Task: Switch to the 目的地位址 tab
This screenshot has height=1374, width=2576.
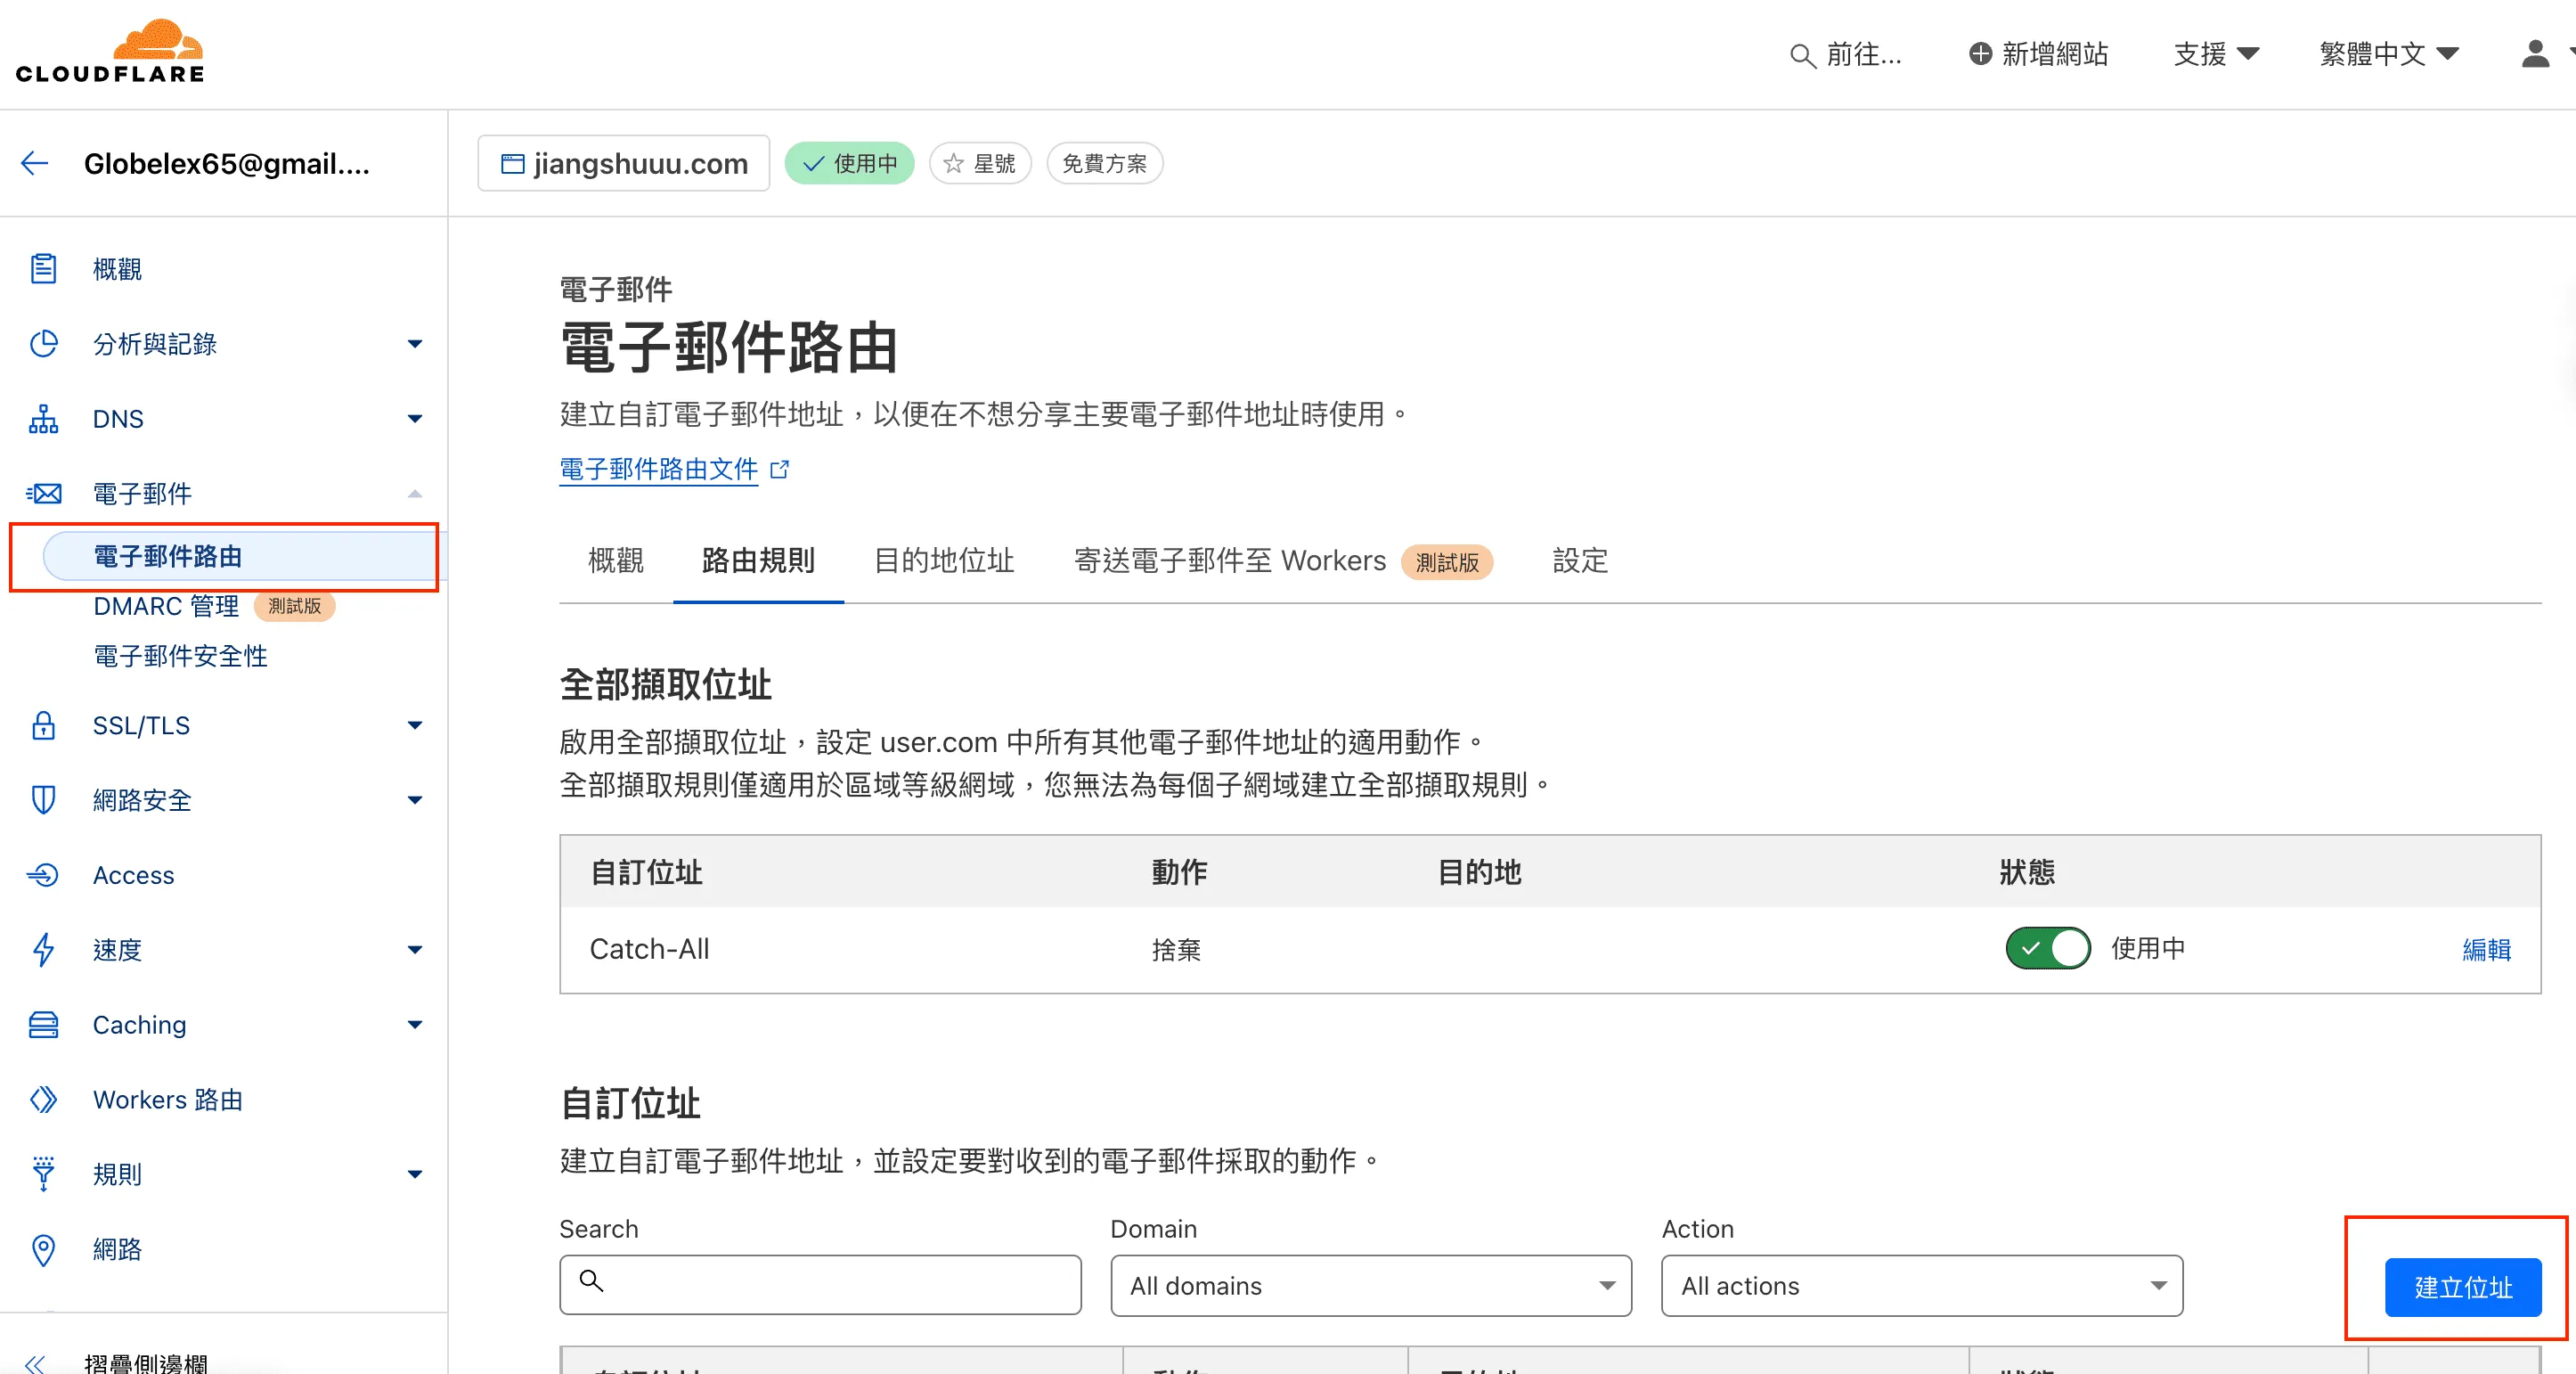Action: pos(944,561)
